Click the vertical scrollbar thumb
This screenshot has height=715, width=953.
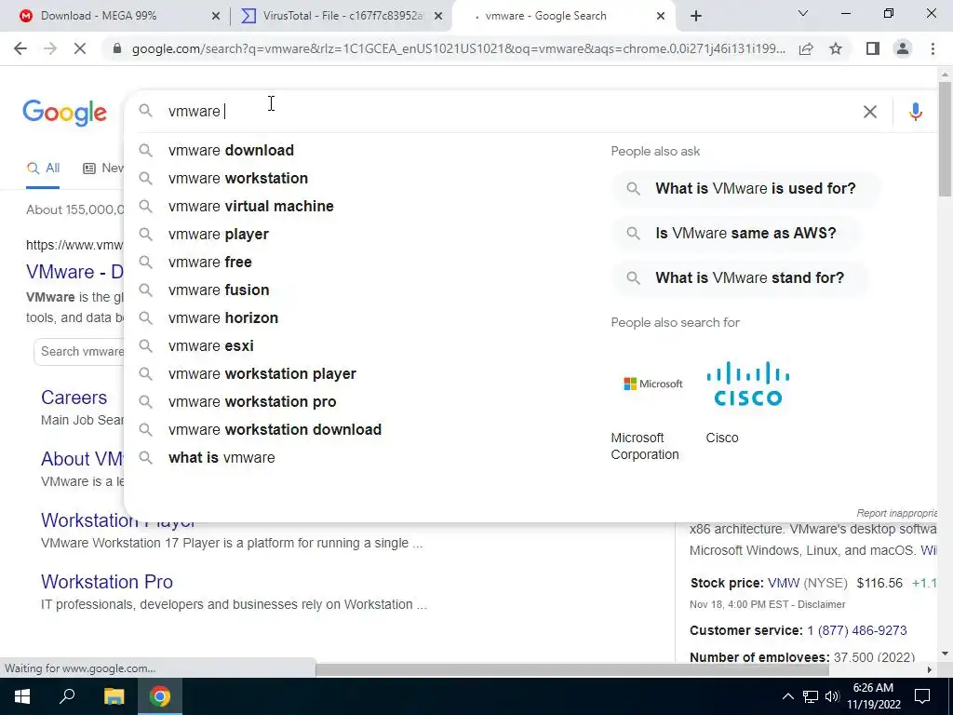945,140
